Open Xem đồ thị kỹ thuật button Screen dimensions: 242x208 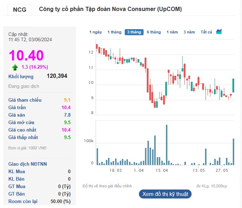(165, 194)
